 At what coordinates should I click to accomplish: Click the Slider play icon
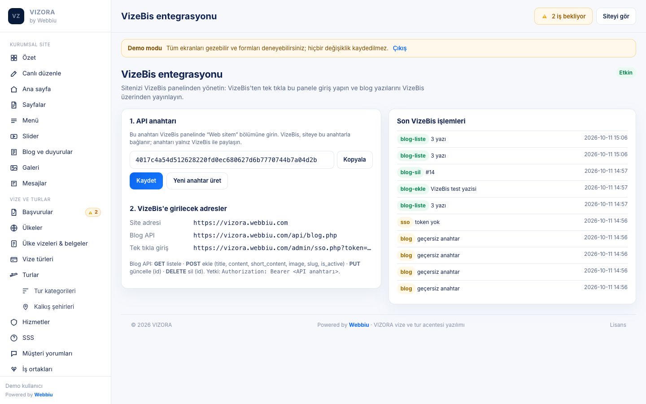14,136
